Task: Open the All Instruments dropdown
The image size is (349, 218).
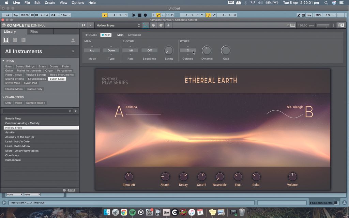Action: click(x=40, y=51)
